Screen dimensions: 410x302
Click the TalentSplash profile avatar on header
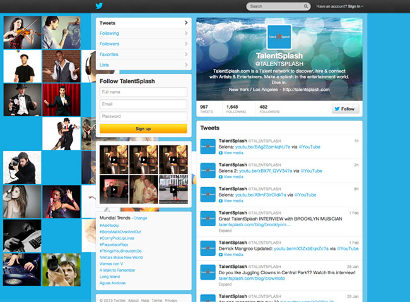click(x=279, y=37)
